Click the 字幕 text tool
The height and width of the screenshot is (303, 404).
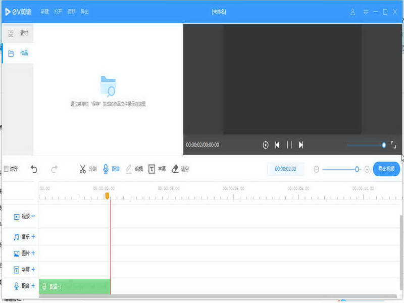157,169
